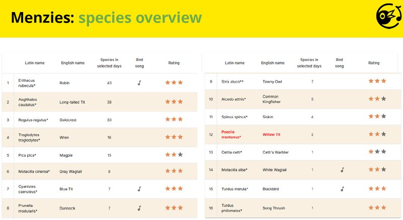
Task: Select the Common Kingfisher row
Action: point(303,99)
